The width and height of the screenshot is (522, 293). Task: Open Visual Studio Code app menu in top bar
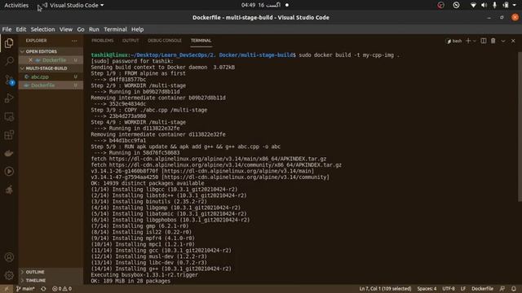click(73, 6)
